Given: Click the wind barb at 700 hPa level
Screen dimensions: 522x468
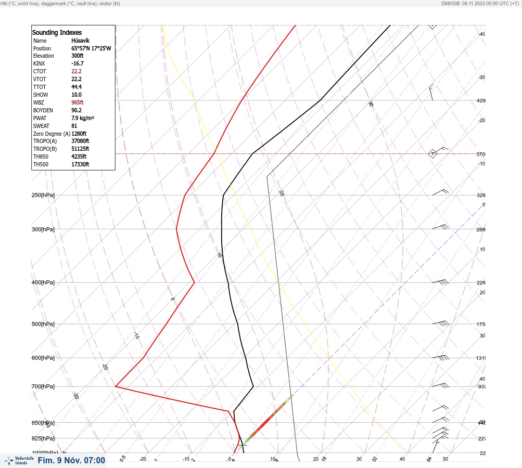Looking at the screenshot, I should pyautogui.click(x=440, y=385).
